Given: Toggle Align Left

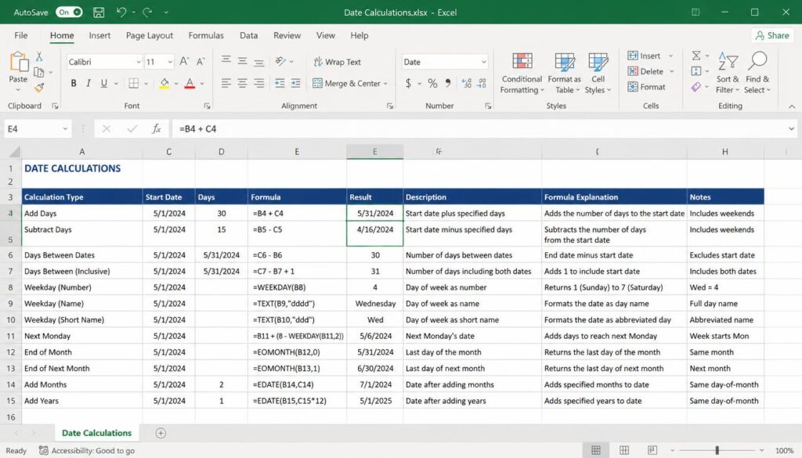Looking at the screenshot, I should point(226,83).
